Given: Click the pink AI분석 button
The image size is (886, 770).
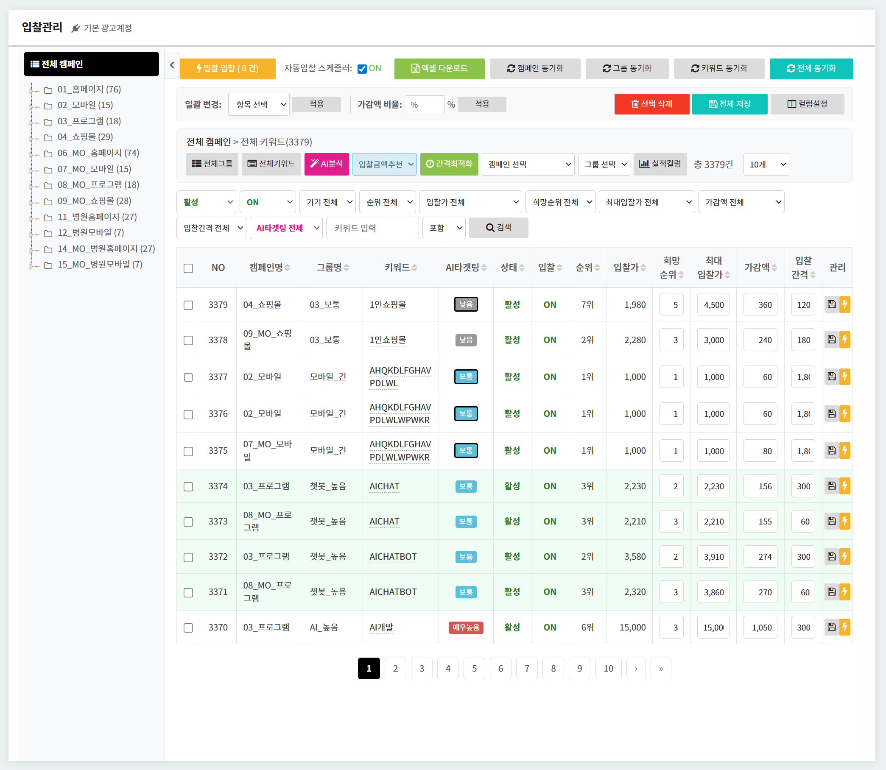Looking at the screenshot, I should click(326, 164).
